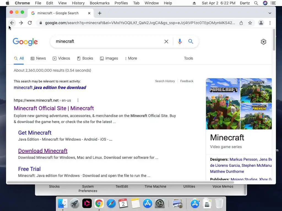Open the Minecraft Preview thumbnail
282x211 pixels.
pos(256,116)
